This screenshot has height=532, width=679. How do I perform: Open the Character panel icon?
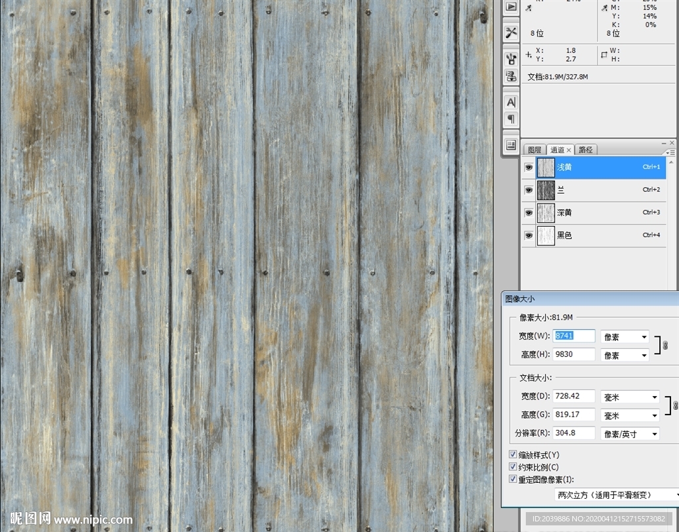(511, 102)
